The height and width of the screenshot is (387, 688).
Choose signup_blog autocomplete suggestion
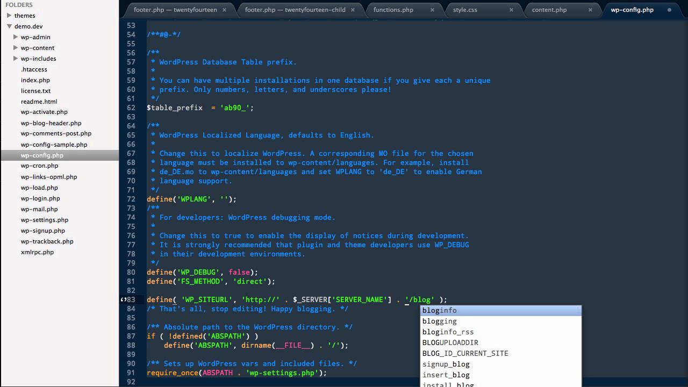500,364
